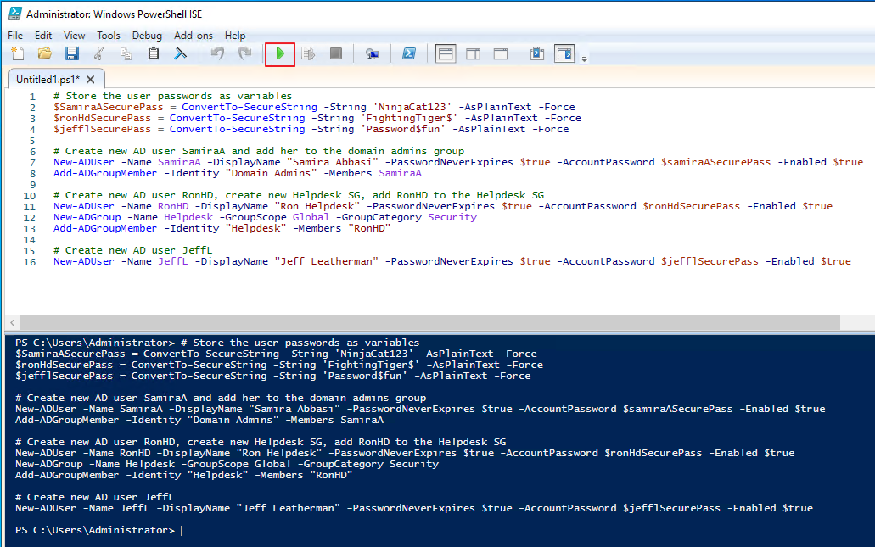875x547 pixels.
Task: Save the script with the floppy disk icon
Action: coord(72,53)
